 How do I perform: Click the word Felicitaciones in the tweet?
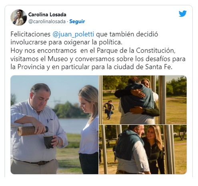pos(30,34)
